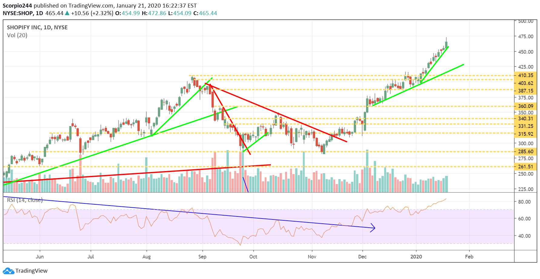Click the closing value C:465.44
The image size is (540, 279).
205,13
